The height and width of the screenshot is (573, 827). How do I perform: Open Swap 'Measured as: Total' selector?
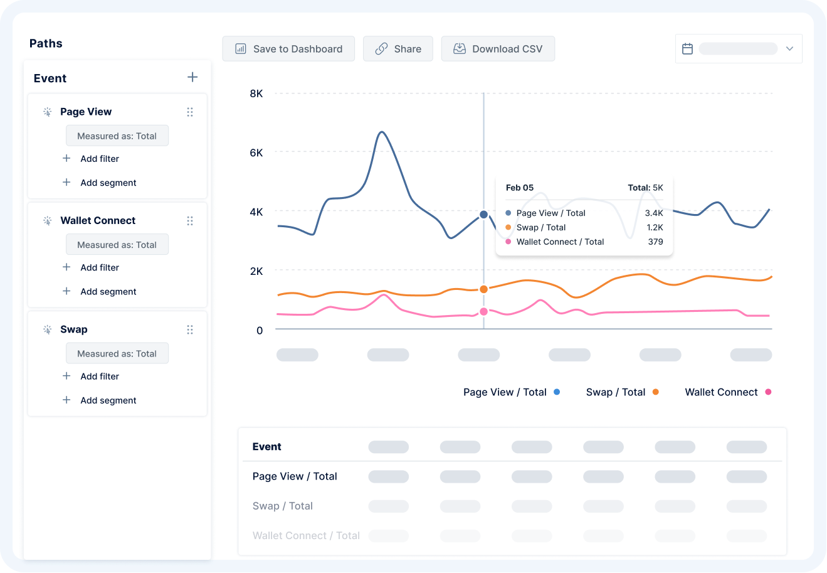(117, 353)
